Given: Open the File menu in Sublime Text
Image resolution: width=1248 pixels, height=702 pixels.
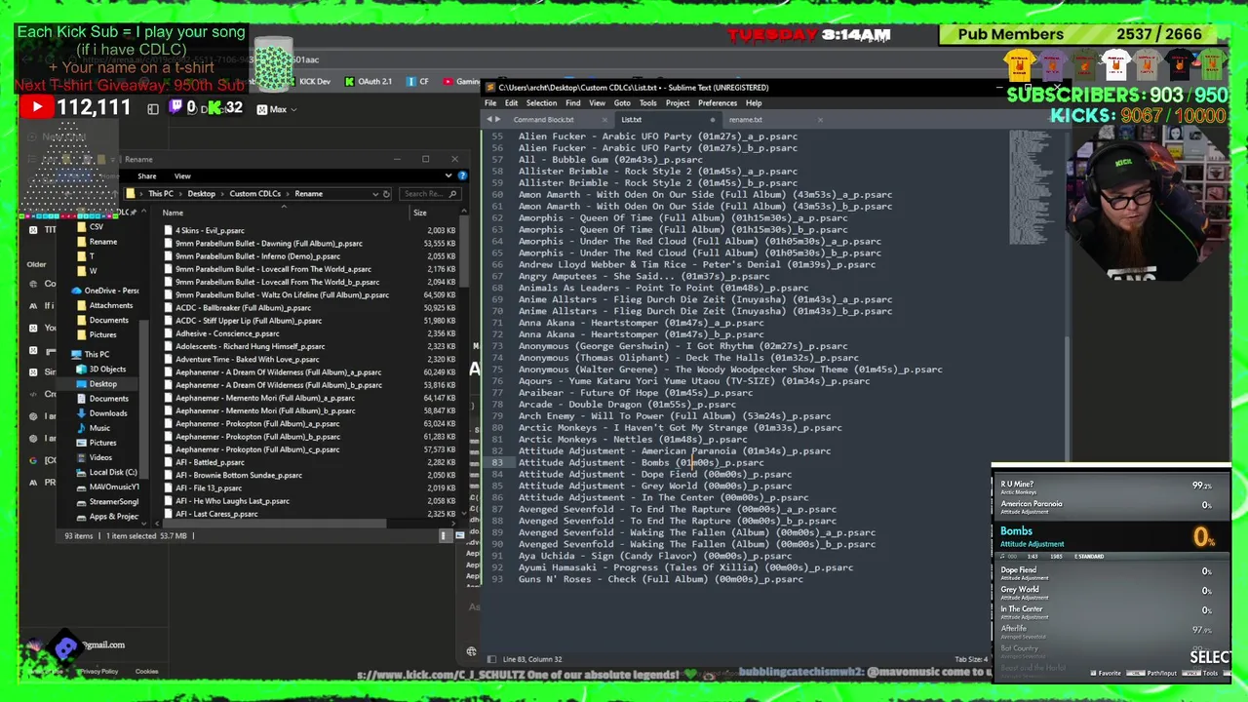Looking at the screenshot, I should point(490,103).
